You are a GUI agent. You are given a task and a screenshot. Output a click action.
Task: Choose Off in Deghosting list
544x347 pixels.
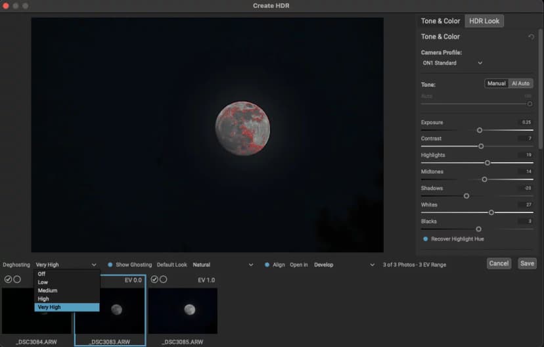pyautogui.click(x=67, y=274)
